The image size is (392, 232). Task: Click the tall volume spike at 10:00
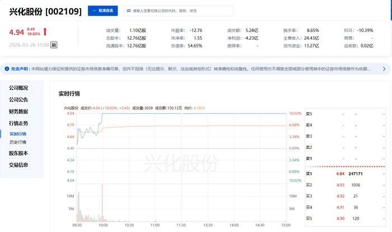pyautogui.click(x=102, y=203)
